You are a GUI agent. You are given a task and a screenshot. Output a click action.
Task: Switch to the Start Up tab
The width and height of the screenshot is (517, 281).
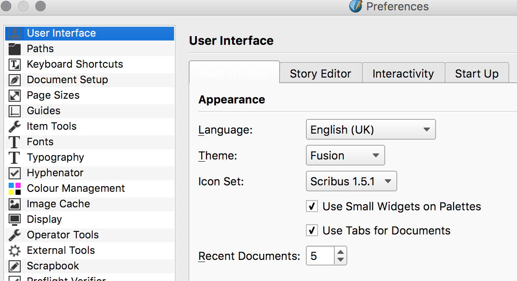[477, 74]
